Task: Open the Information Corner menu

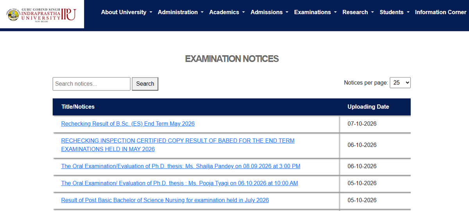Action: pos(440,12)
